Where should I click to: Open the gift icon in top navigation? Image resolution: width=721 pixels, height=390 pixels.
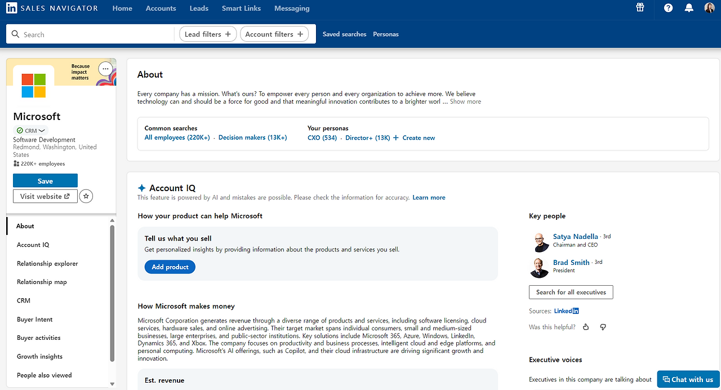coord(640,8)
